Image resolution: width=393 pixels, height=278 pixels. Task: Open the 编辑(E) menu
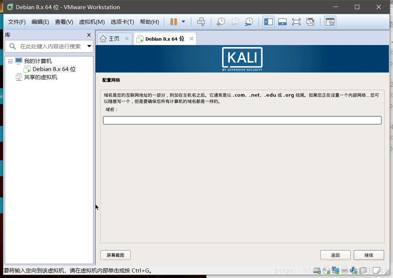40,22
